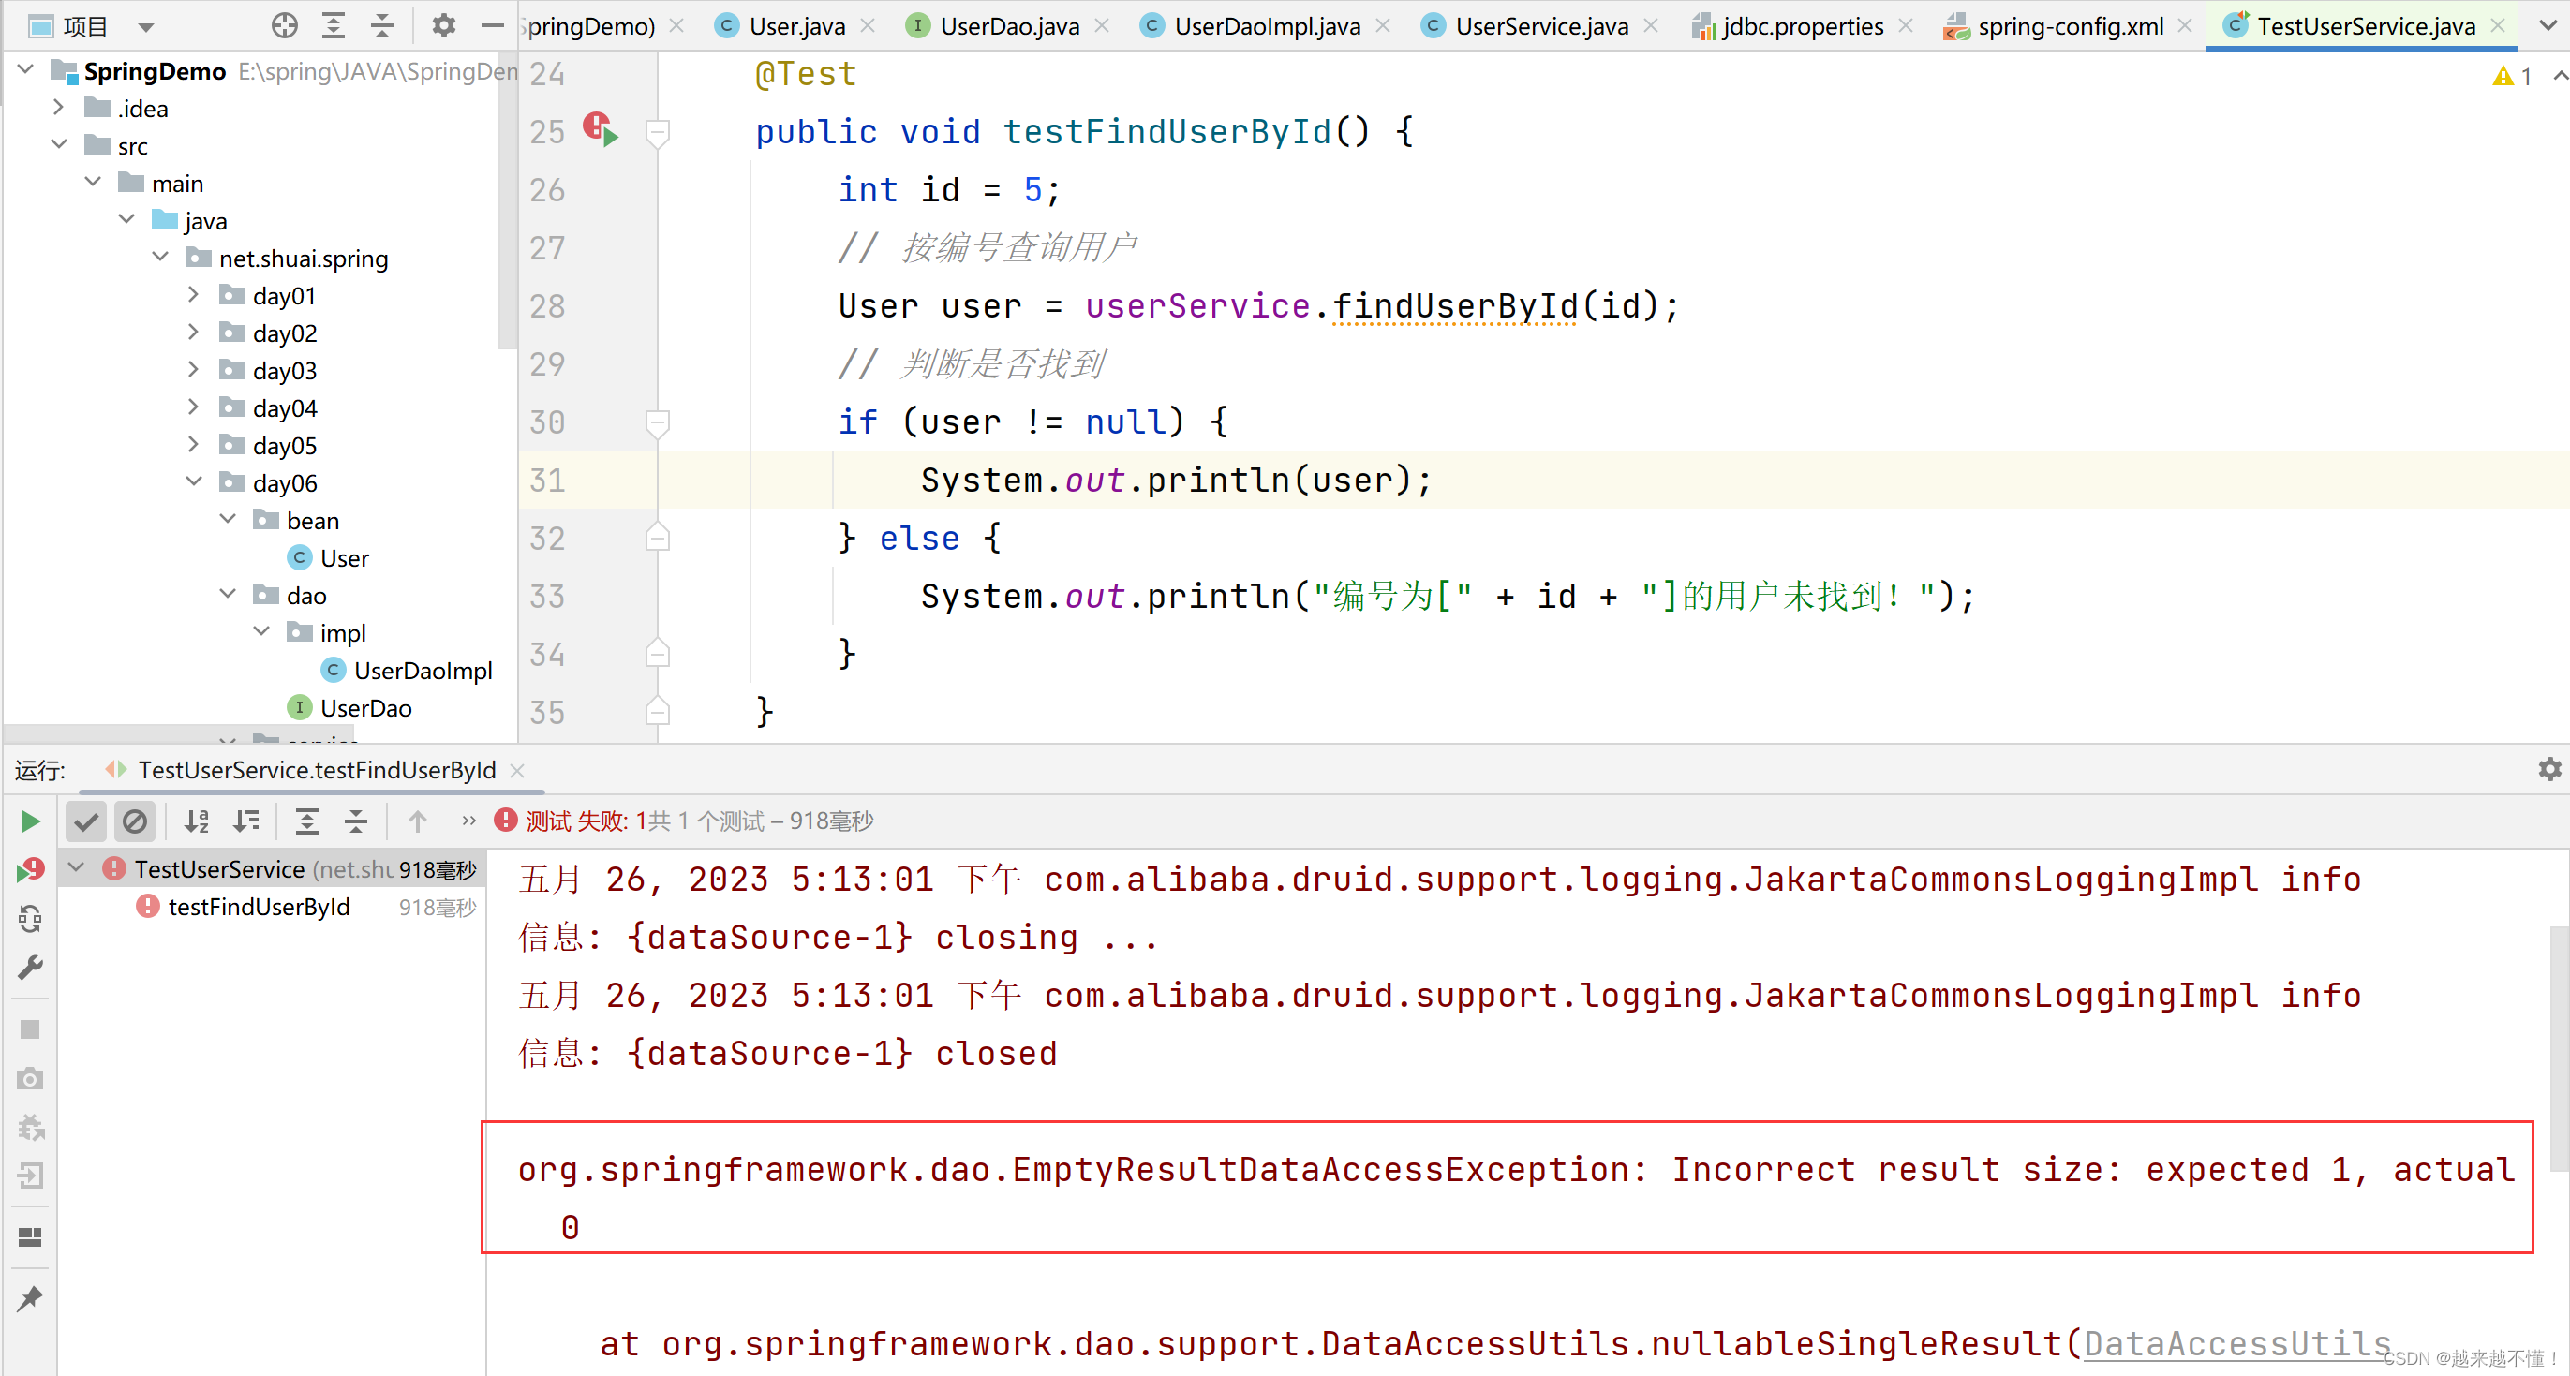Click the warning indicator in editor corner
Screen dimensions: 2570x1376
click(x=2512, y=77)
